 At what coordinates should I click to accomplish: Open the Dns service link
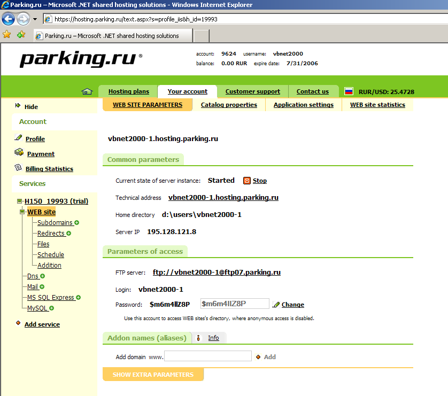pos(33,276)
